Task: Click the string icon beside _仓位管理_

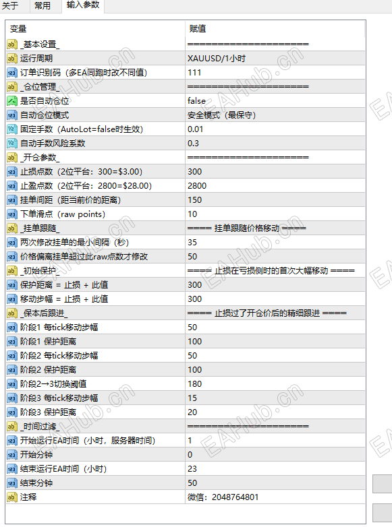Action: (x=11, y=87)
